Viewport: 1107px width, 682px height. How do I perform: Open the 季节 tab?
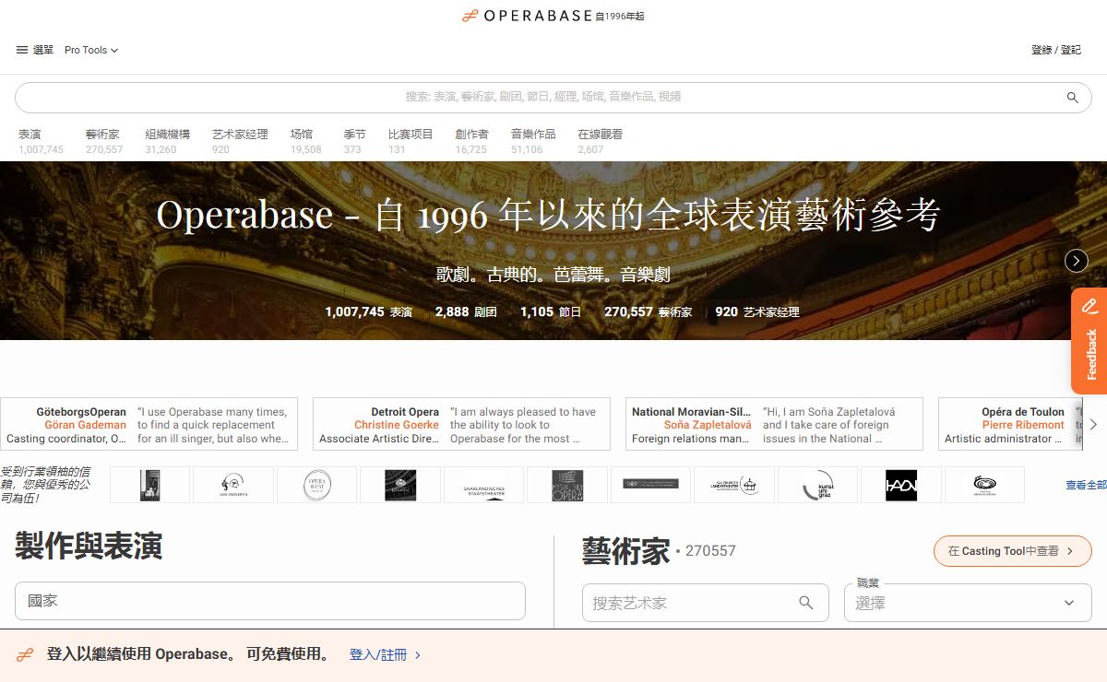(354, 141)
